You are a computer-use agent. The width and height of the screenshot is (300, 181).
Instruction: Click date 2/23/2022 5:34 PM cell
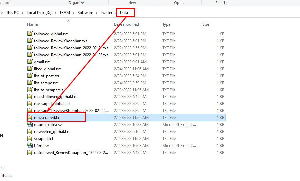130,76
